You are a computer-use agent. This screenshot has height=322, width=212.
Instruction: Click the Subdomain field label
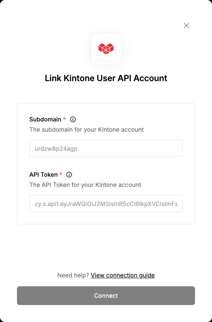coord(45,119)
